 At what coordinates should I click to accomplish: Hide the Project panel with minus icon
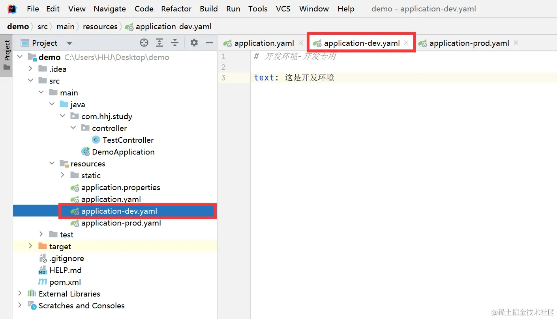210,43
